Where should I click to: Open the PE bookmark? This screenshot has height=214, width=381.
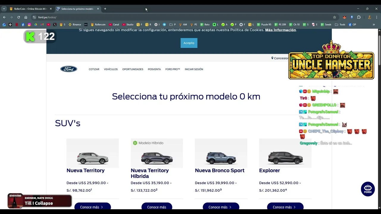[x=194, y=25]
